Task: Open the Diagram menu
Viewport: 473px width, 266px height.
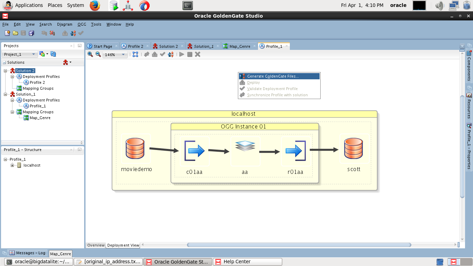Action: pos(65,24)
